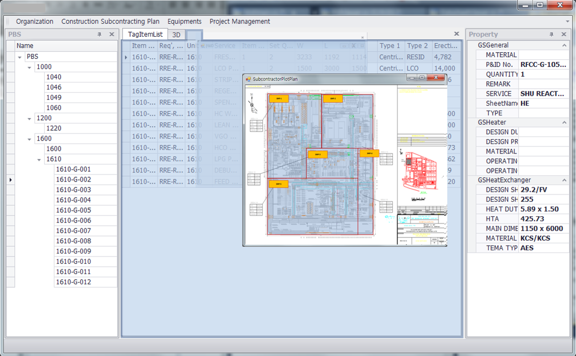The height and width of the screenshot is (356, 576).
Task: Edit the HTA value field
Action: pyautogui.click(x=544, y=219)
